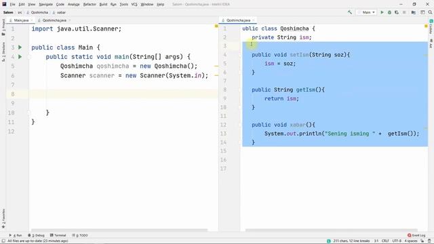This screenshot has height=244, width=434.
Task: Close the right editor Qoshimcha.java tab
Action: click(x=253, y=20)
